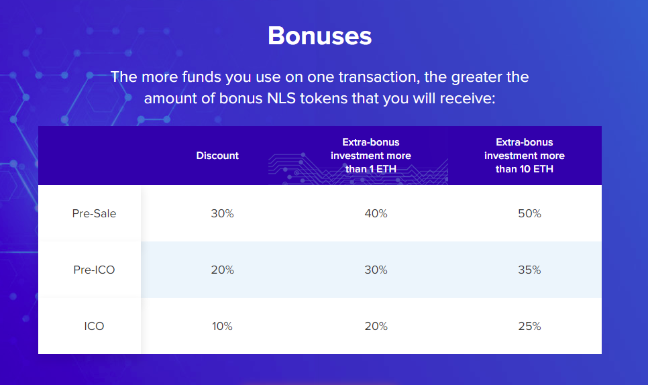The height and width of the screenshot is (385, 648).
Task: Click the Pre-Sale 30% discount cell
Action: pos(222,213)
